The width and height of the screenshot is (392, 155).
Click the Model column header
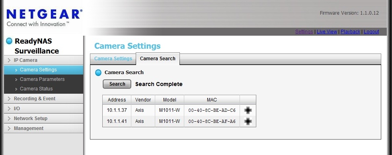click(x=170, y=100)
